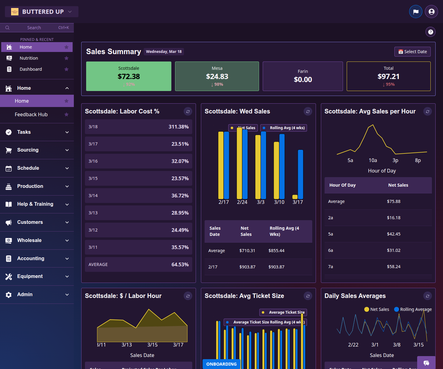443x369 pixels.
Task: Select Nutrition under Pinned & Recent
Action: (x=29, y=58)
